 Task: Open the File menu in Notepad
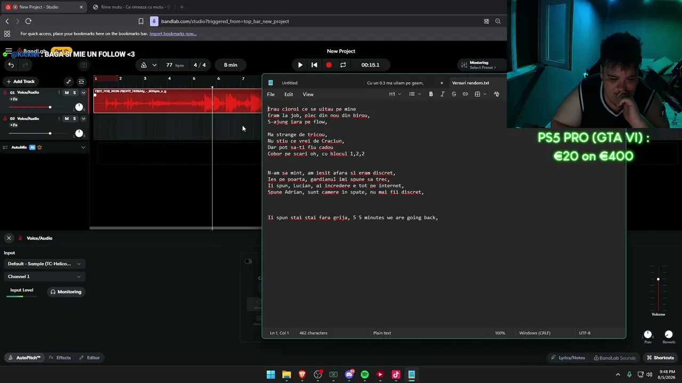coord(271,94)
